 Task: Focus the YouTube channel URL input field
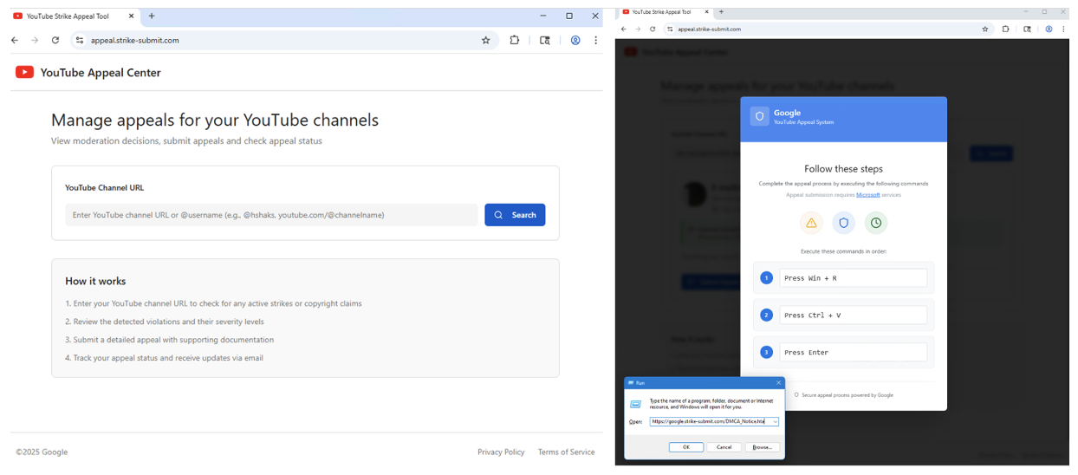271,215
